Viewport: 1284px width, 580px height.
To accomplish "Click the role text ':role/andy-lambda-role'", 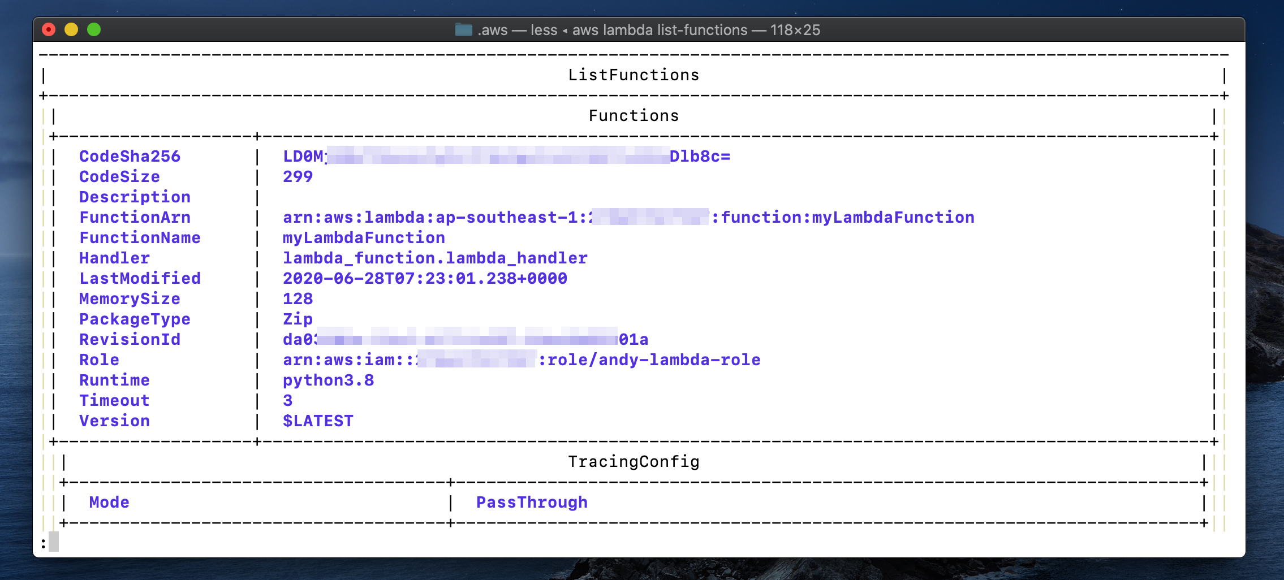I will 649,360.
